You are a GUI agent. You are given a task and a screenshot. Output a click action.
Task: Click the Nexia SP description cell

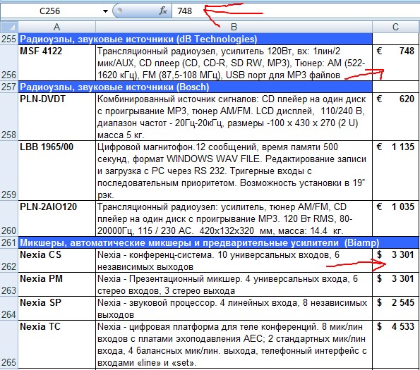tap(234, 309)
